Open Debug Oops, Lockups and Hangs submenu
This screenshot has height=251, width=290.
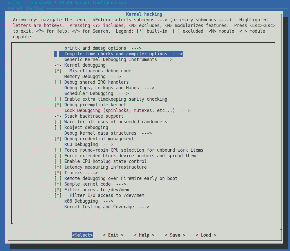click(109, 88)
